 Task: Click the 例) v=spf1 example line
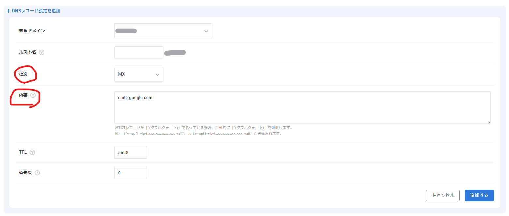[x=198, y=133]
